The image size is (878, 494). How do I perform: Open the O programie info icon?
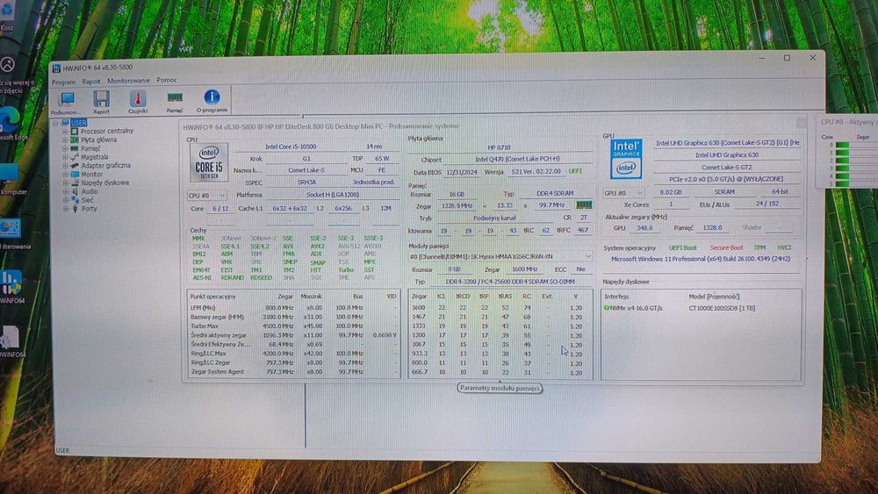tap(212, 101)
